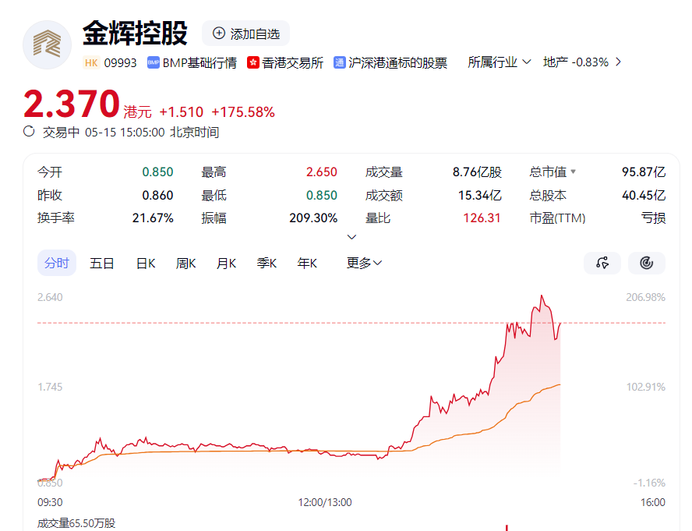Click 昨收 value 0.860
The height and width of the screenshot is (531, 692).
tap(157, 195)
